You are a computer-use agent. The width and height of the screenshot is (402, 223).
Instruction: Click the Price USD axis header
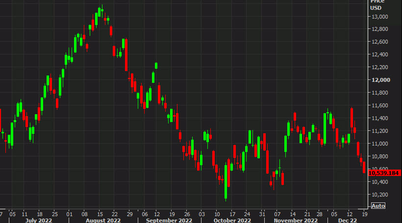377,5
